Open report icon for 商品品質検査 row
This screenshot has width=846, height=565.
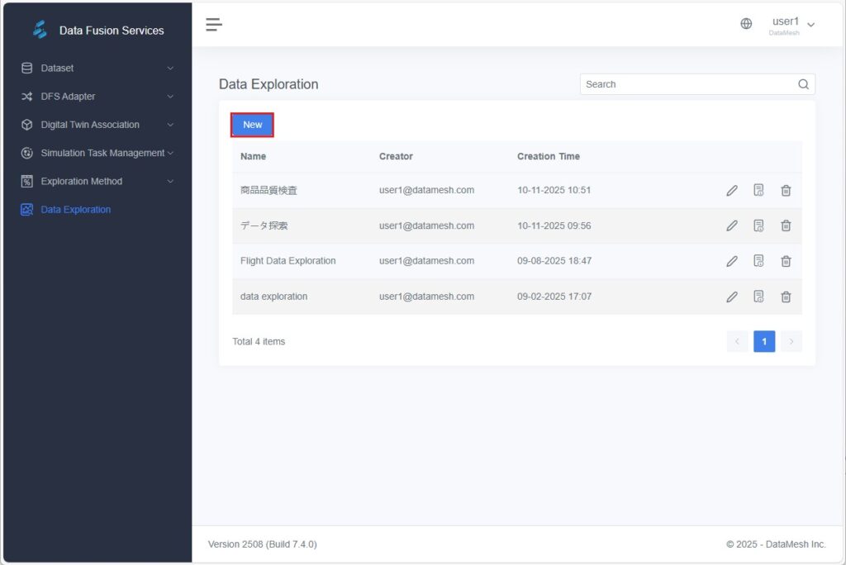(x=758, y=191)
